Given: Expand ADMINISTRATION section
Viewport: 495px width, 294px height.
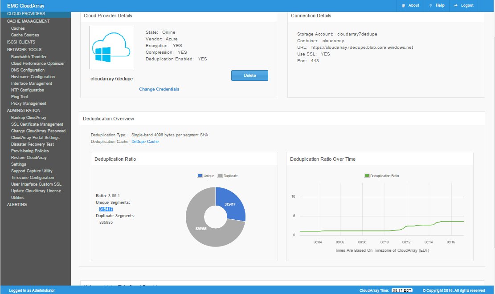Looking at the screenshot, I should [24, 111].
